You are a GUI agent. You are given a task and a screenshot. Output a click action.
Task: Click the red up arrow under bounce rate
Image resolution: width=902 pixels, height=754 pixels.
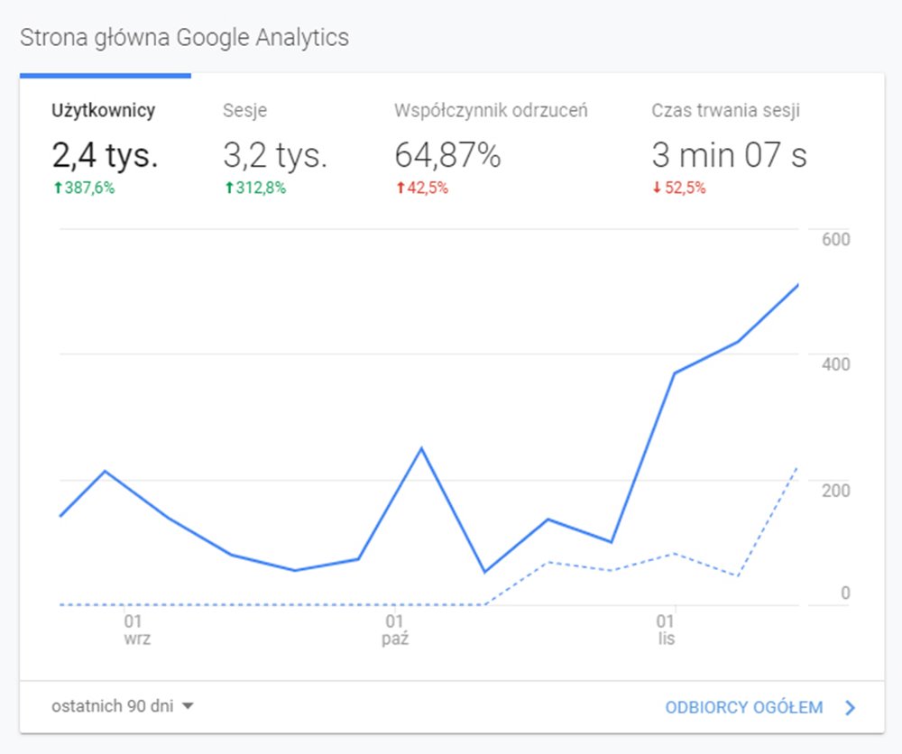tap(399, 188)
